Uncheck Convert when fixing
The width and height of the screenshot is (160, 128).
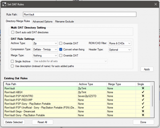click(x=61, y=49)
